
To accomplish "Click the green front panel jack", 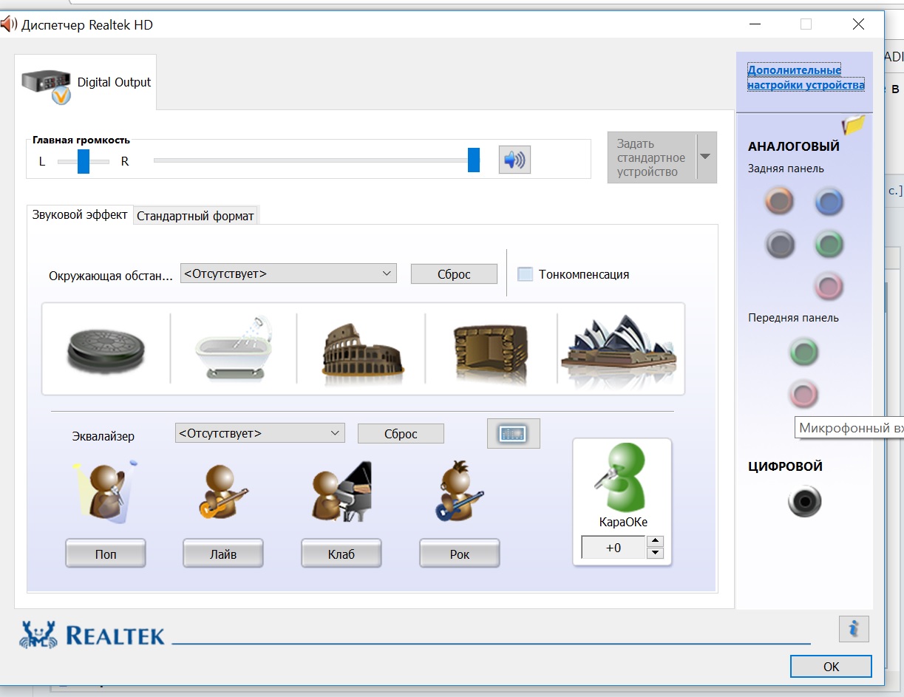I will click(803, 352).
